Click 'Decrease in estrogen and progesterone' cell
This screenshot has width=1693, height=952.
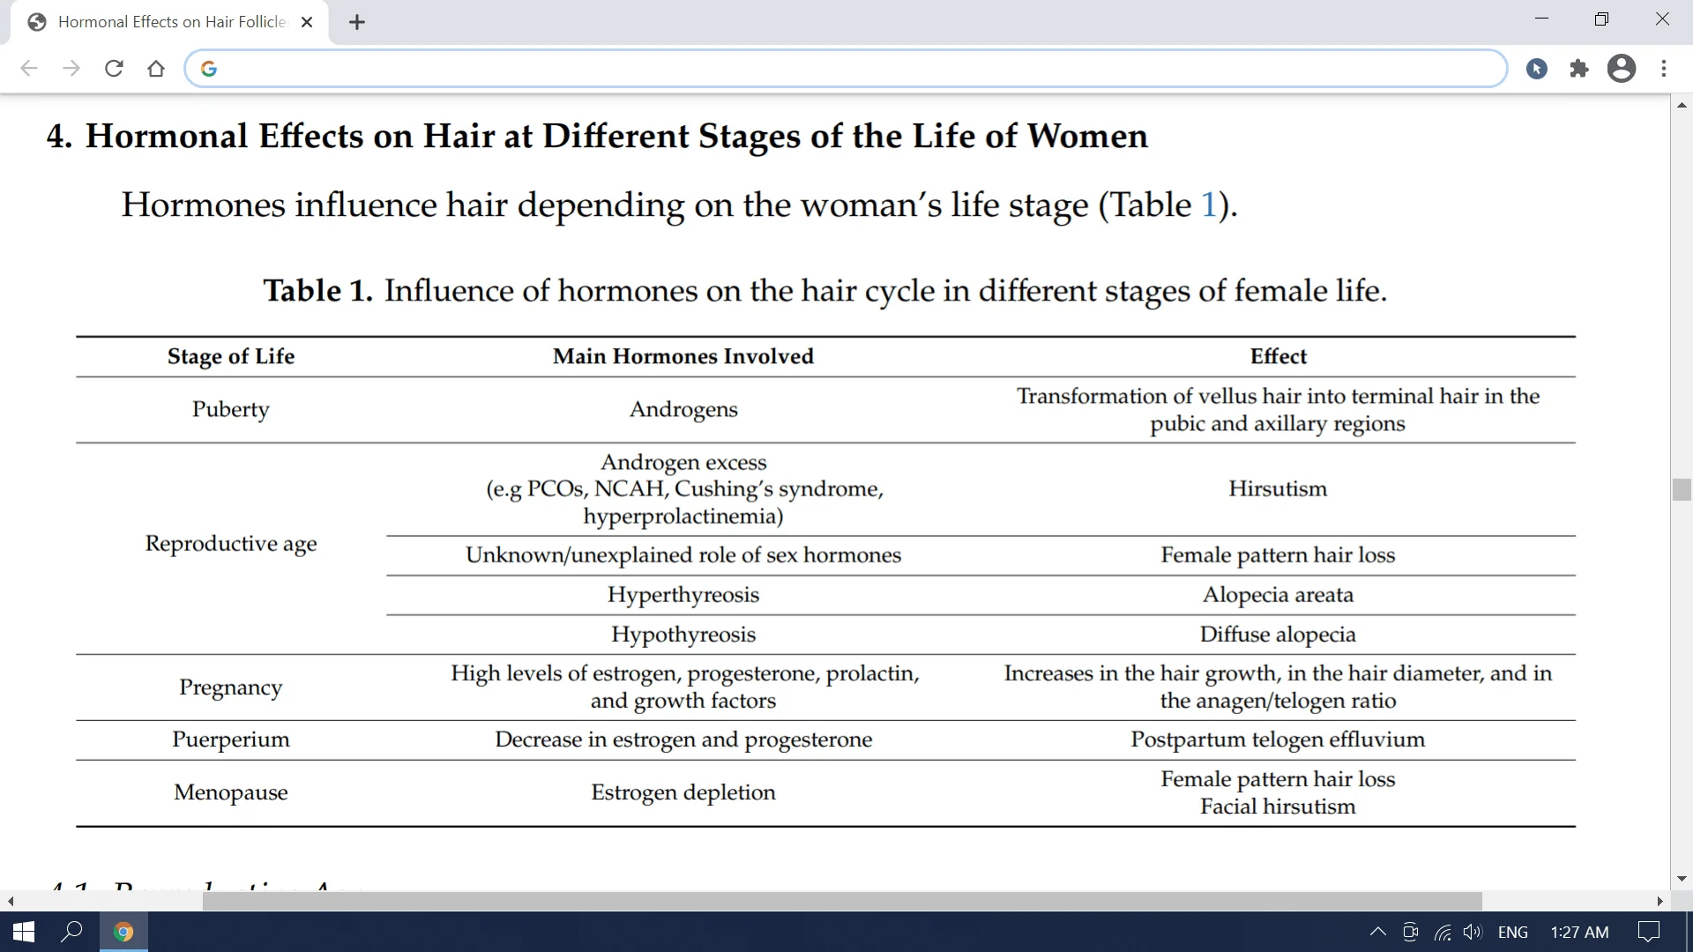[683, 740]
